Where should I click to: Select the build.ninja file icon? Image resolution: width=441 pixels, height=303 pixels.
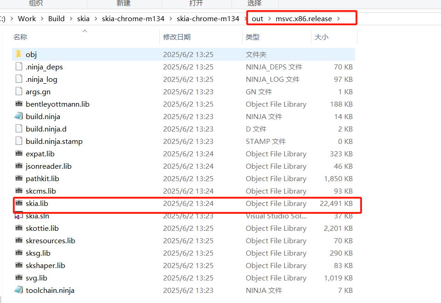[x=18, y=116]
